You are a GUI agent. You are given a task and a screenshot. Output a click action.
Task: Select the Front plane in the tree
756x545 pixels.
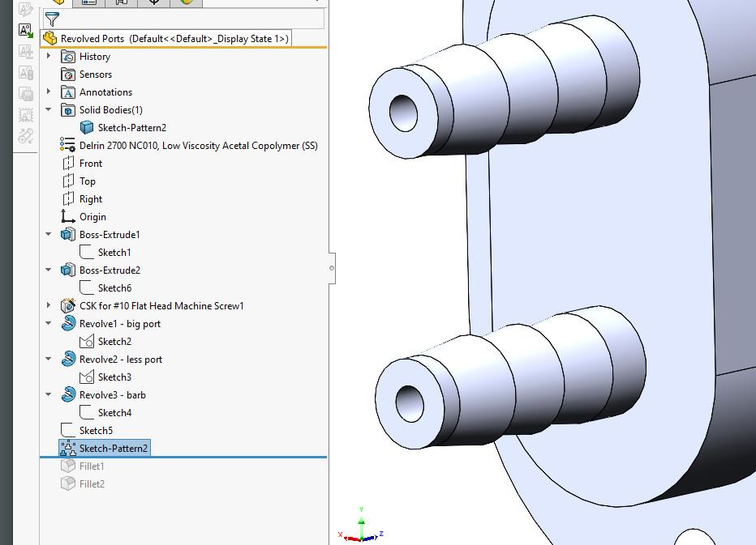coord(91,163)
